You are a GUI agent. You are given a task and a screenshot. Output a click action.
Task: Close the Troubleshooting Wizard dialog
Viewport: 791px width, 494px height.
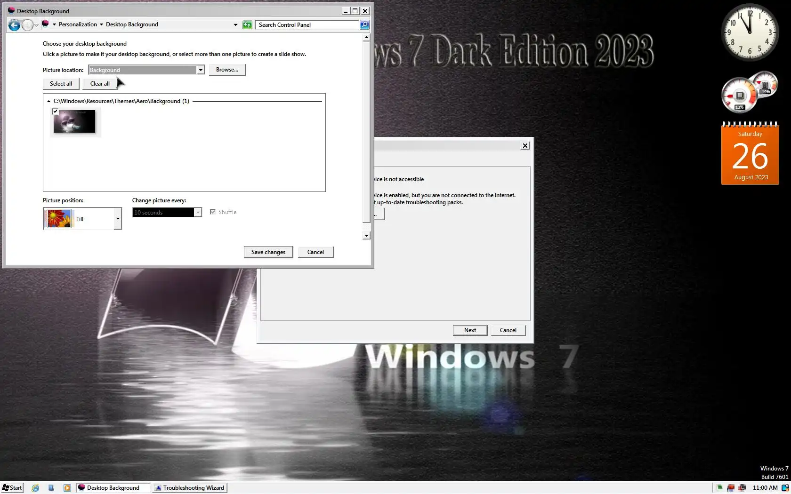point(525,146)
